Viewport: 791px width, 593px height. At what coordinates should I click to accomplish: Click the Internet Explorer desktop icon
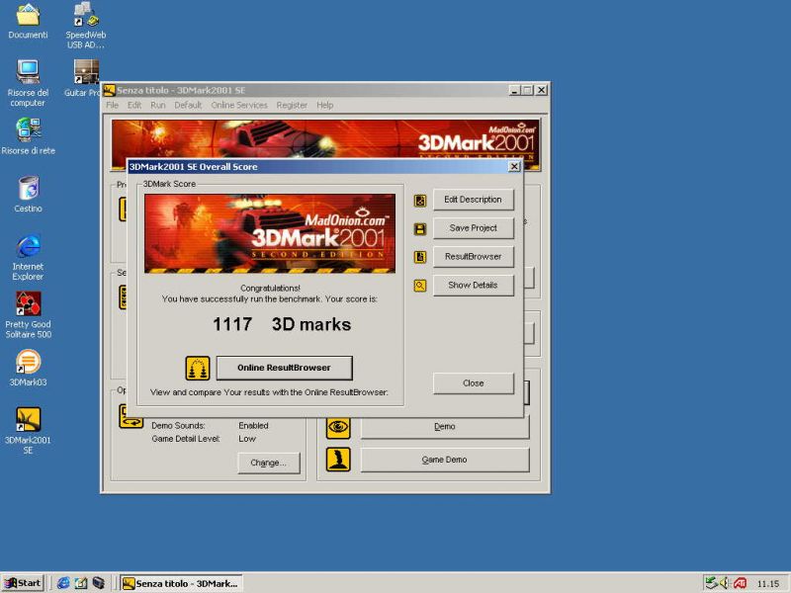(28, 257)
